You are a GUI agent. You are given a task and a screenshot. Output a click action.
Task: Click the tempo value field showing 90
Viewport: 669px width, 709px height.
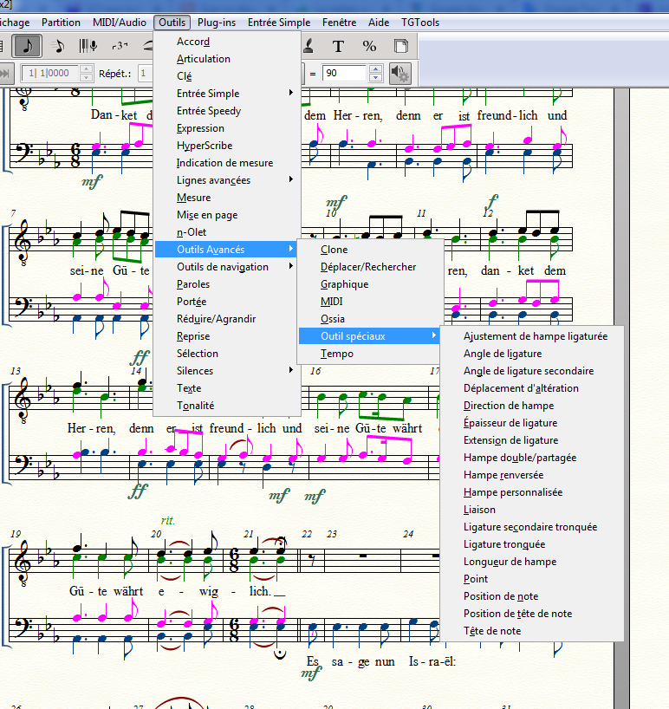click(344, 74)
